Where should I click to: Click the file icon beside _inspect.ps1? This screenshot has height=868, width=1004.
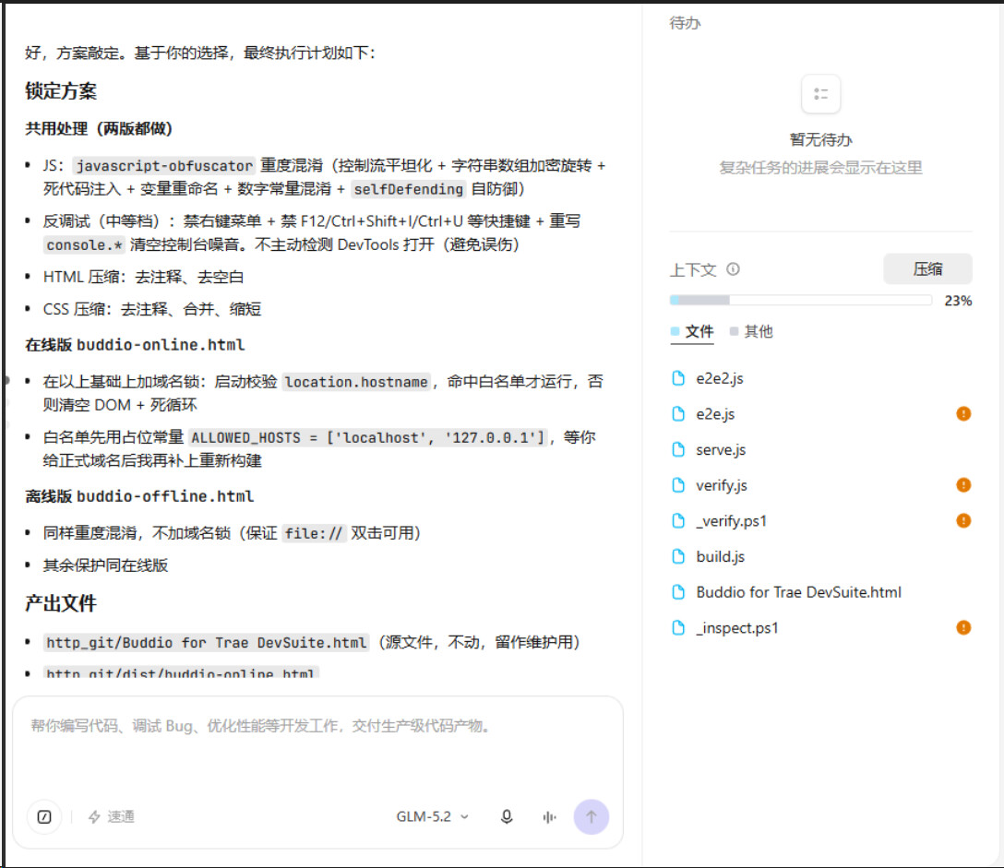678,628
